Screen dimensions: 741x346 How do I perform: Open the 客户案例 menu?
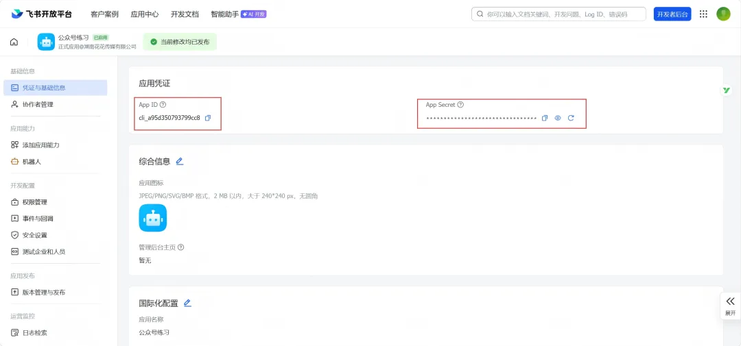(x=104, y=14)
